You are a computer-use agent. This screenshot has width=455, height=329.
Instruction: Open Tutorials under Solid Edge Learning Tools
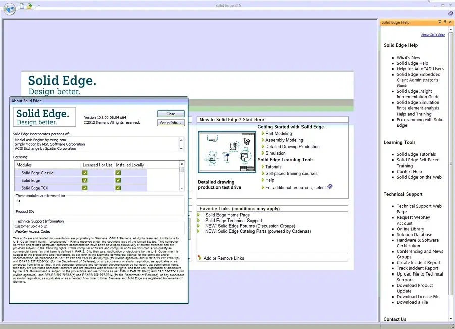273,167
